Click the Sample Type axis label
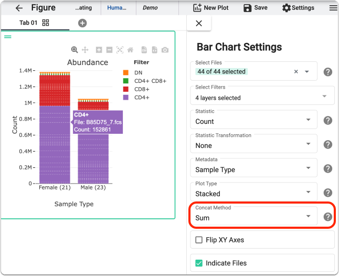Image resolution: width=339 pixels, height=276 pixels. tap(74, 204)
